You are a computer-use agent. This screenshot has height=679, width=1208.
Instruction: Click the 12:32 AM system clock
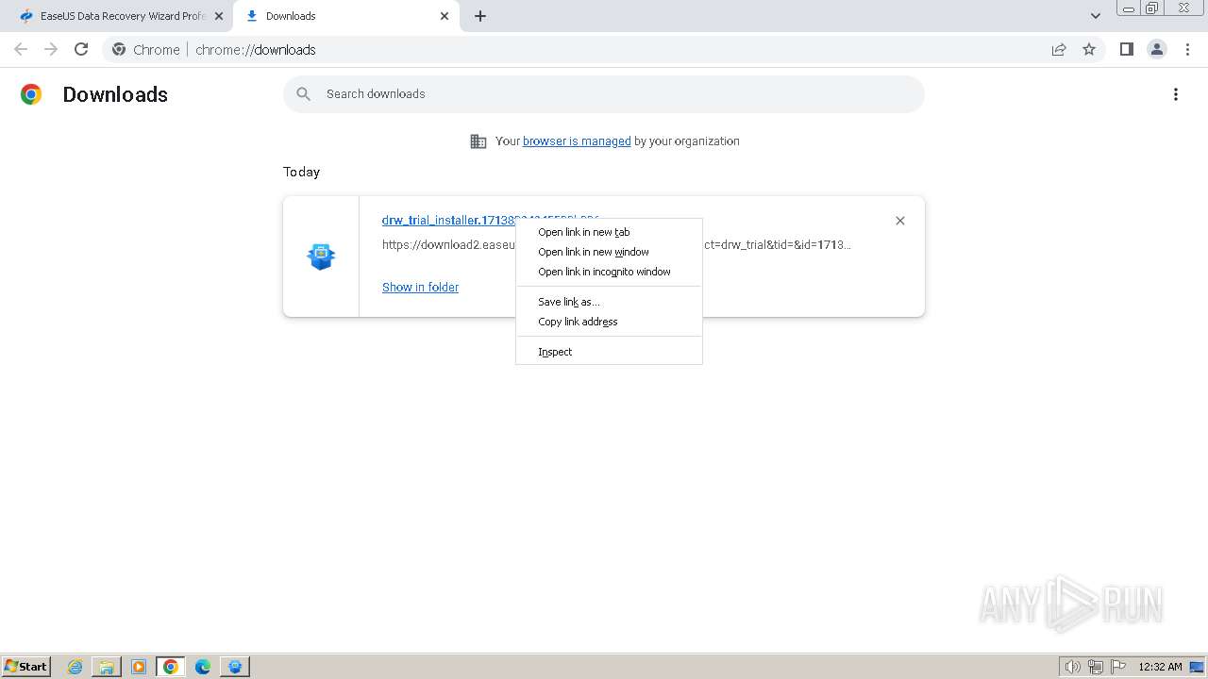1160,667
